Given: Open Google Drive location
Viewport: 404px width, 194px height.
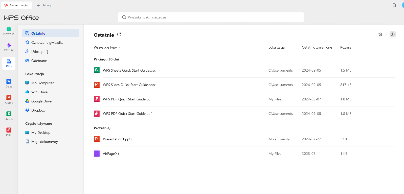Looking at the screenshot, I should click(51, 101).
